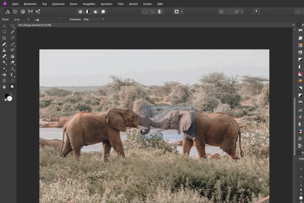Switch to the Liquify Persona

click(x=15, y=11)
